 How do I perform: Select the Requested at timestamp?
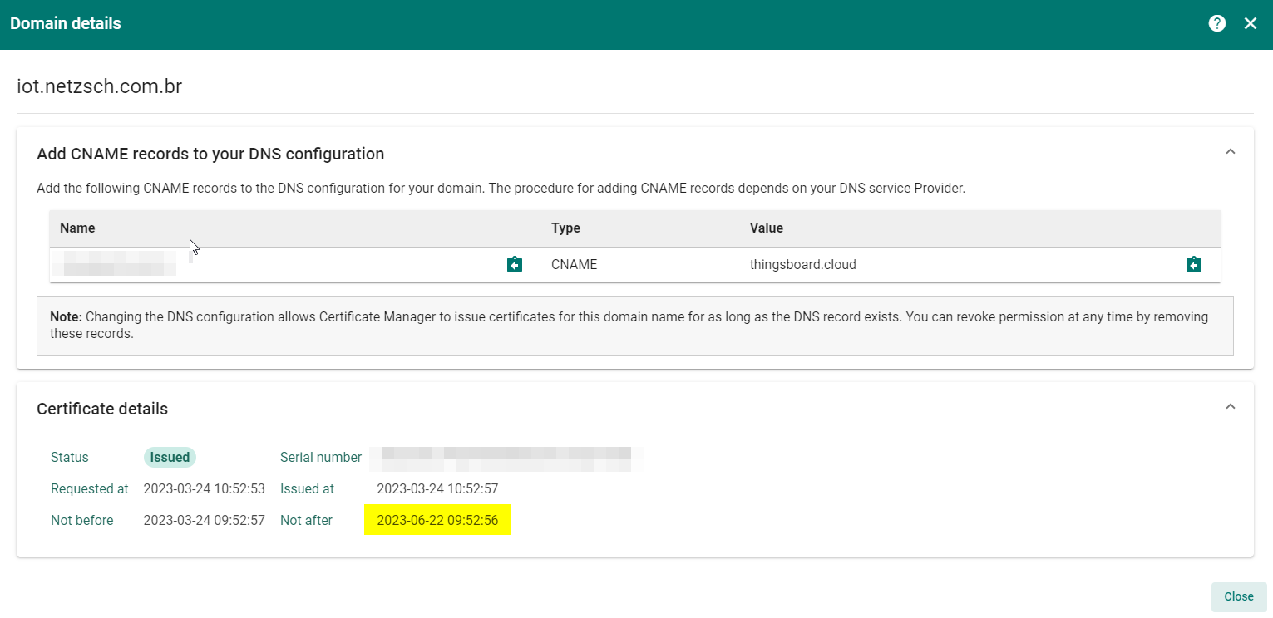coord(204,488)
